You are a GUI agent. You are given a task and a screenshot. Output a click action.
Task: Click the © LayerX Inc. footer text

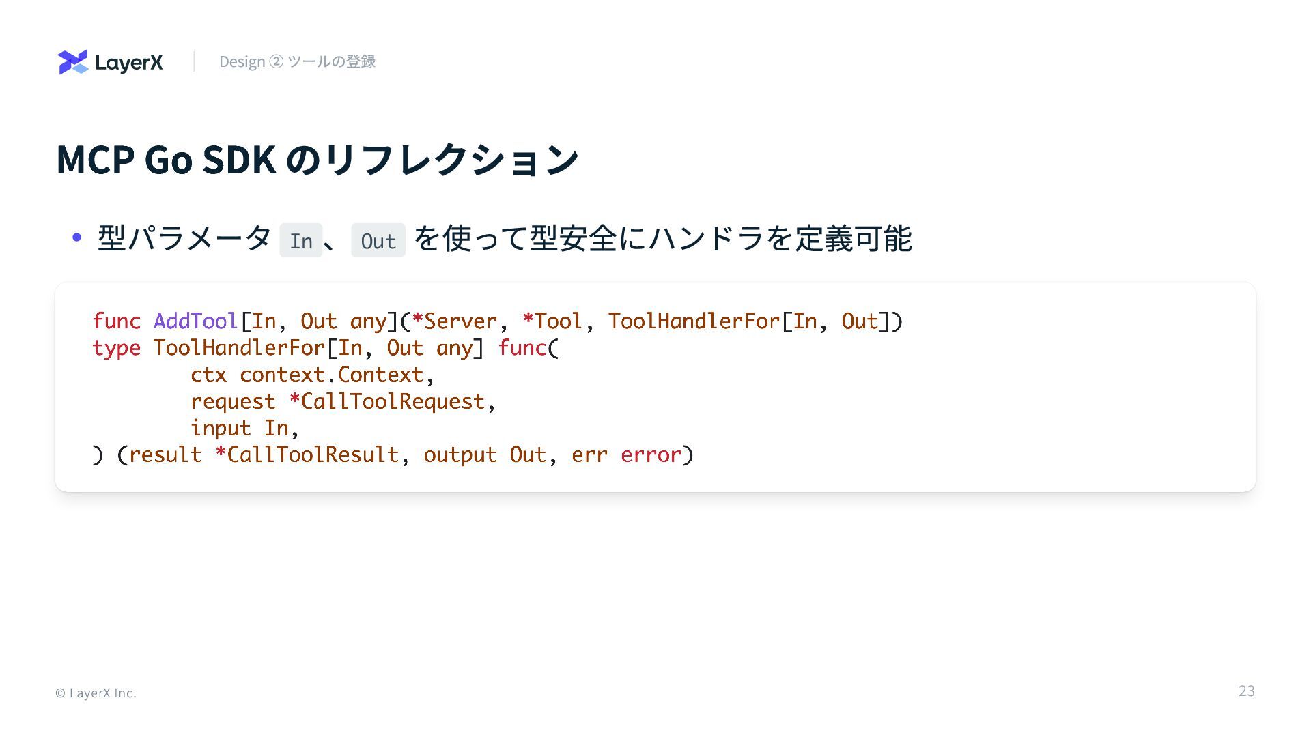[x=96, y=693]
